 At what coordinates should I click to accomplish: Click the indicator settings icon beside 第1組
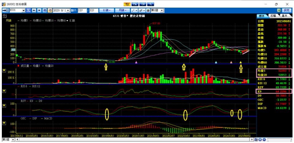click(x=148, y=10)
